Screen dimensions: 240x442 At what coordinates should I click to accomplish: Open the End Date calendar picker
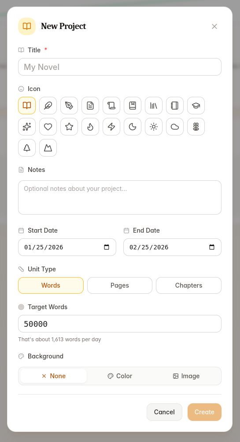tap(212, 247)
